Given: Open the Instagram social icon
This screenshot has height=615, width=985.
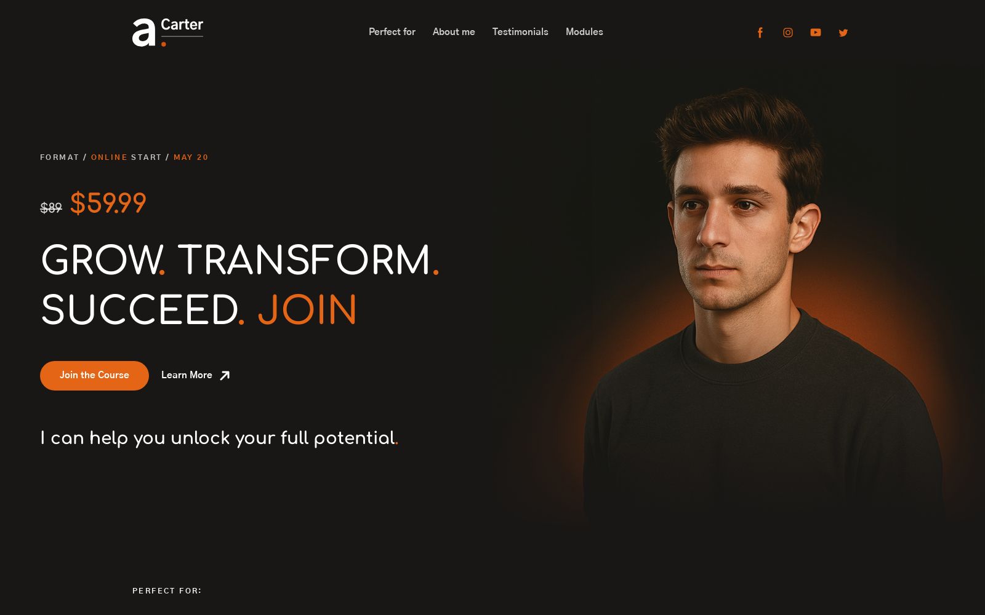Looking at the screenshot, I should [788, 33].
